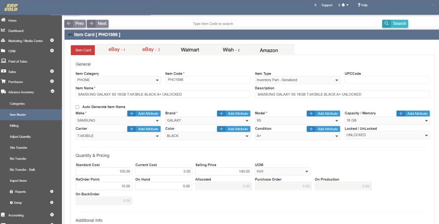Click the notification bell icon
The height and width of the screenshot is (224, 439).
[343, 5]
